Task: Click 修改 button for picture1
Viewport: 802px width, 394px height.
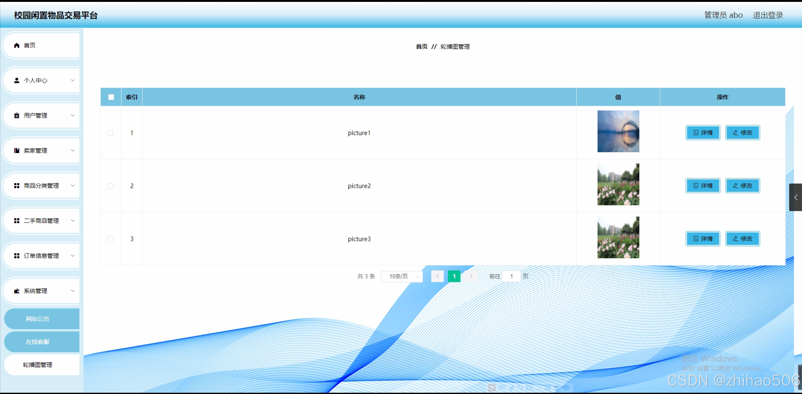Action: click(x=742, y=133)
